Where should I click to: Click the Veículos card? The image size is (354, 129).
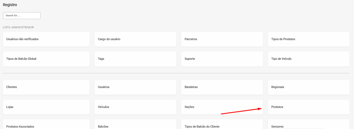pos(135,107)
